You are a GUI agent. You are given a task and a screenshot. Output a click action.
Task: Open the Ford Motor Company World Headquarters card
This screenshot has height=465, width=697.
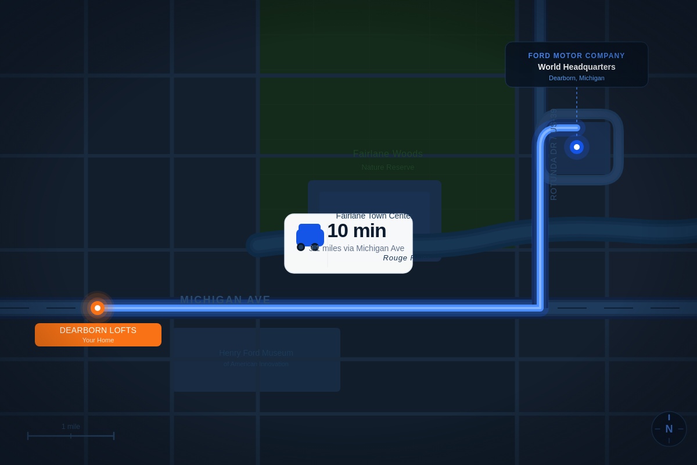pyautogui.click(x=577, y=65)
